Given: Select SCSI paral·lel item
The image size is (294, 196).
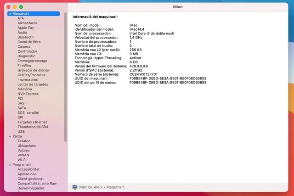Looking at the screenshot, I should pos(28,112).
